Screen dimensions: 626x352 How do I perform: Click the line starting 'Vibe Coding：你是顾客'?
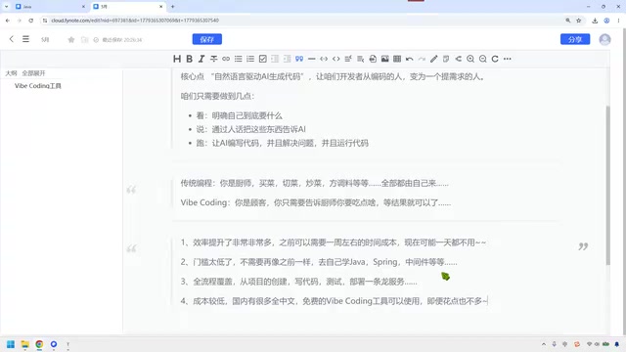click(x=315, y=202)
